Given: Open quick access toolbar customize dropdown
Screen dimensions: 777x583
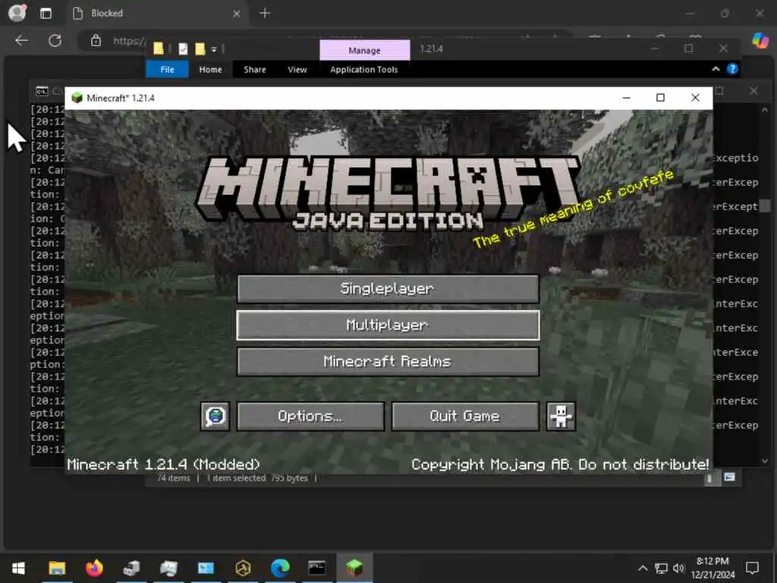Looking at the screenshot, I should coord(214,49).
